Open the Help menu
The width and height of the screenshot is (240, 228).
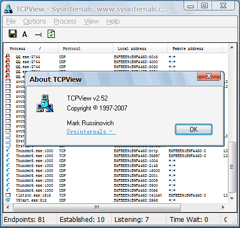pyautogui.click(x=113, y=21)
